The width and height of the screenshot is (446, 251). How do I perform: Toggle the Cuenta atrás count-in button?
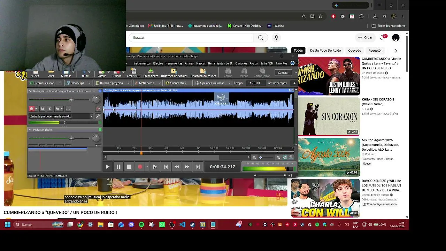click(178, 83)
